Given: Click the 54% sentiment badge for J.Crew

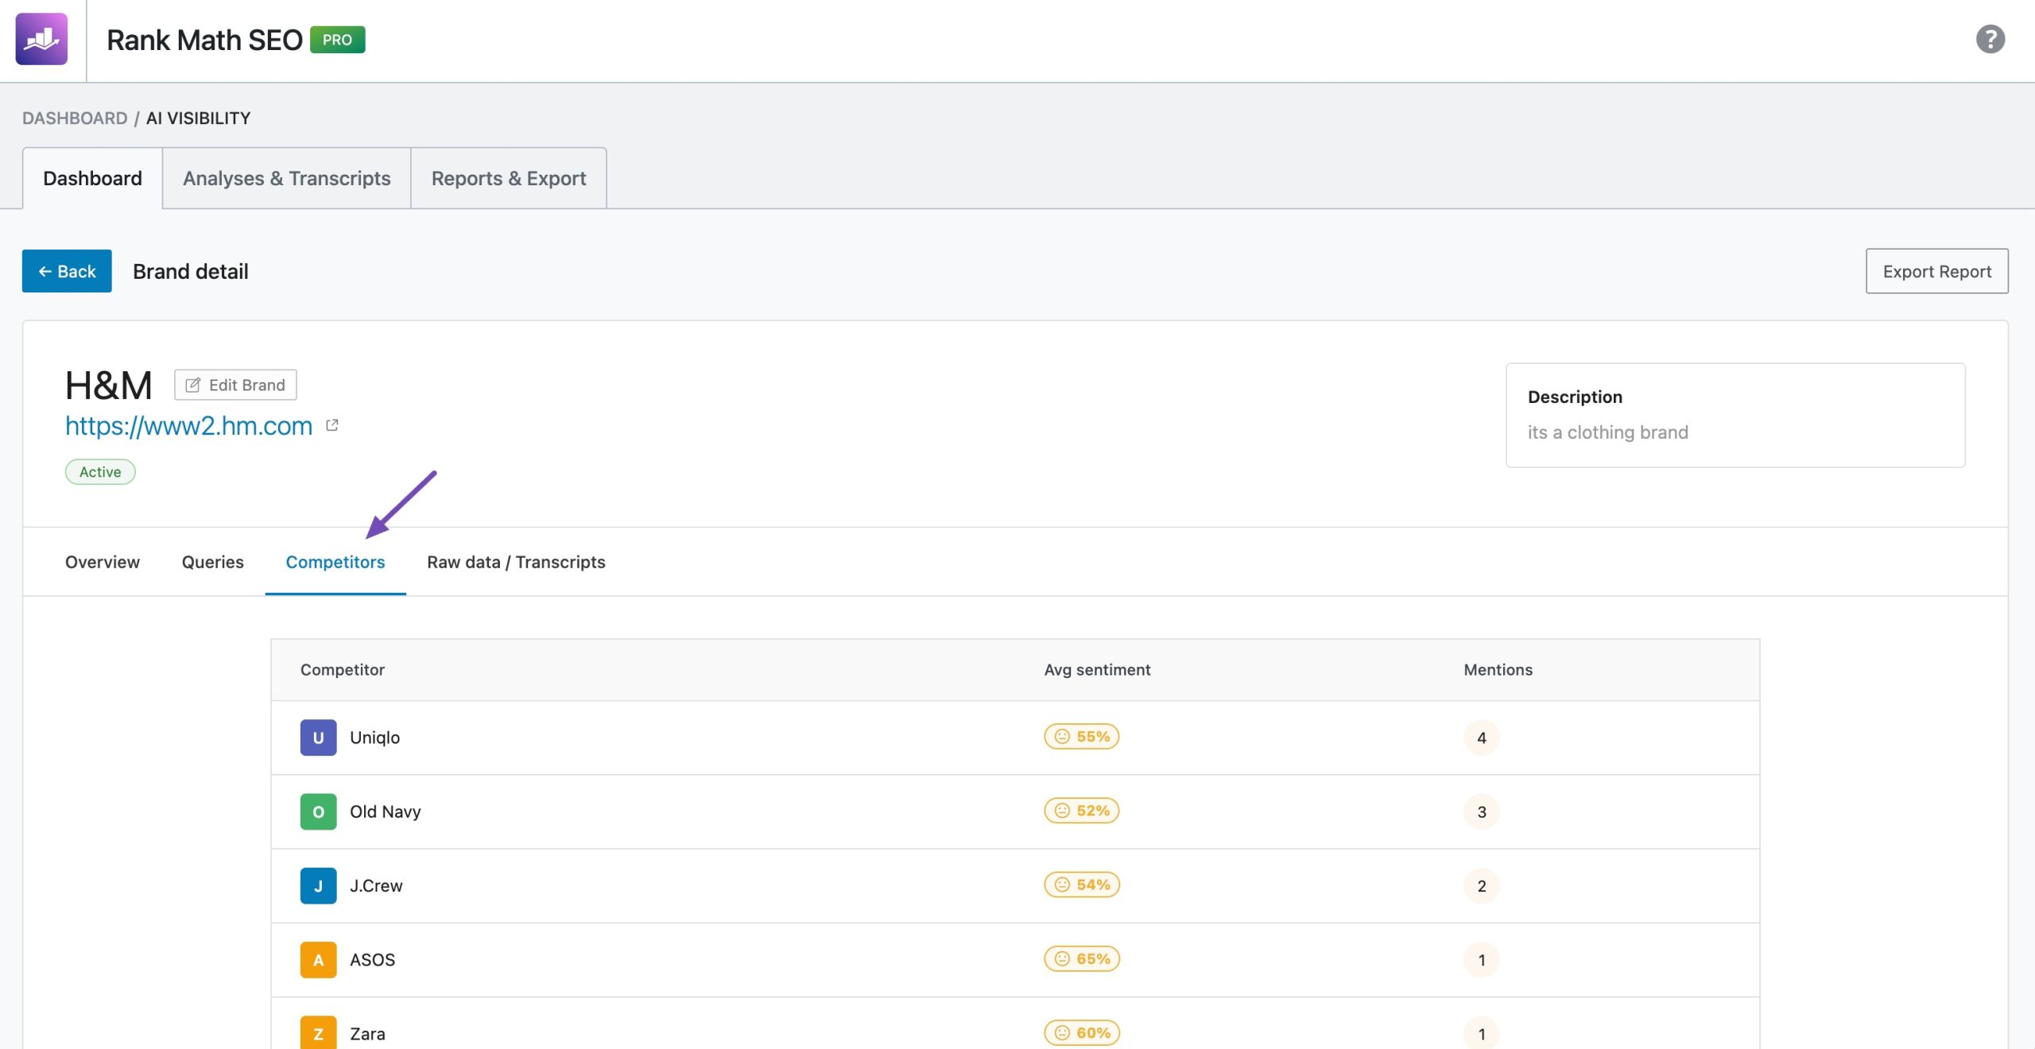Looking at the screenshot, I should [1081, 884].
